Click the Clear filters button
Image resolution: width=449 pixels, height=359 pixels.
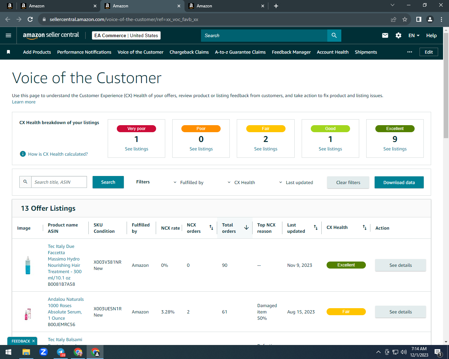pyautogui.click(x=348, y=182)
